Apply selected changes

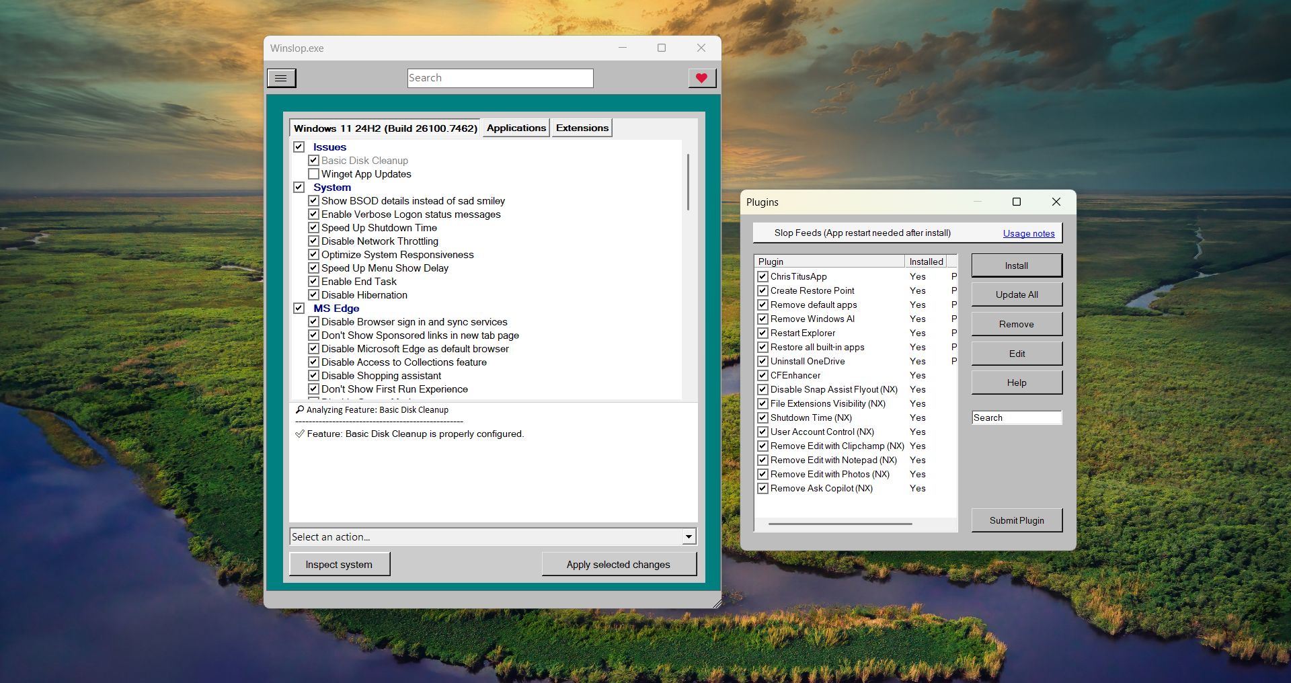pyautogui.click(x=619, y=564)
